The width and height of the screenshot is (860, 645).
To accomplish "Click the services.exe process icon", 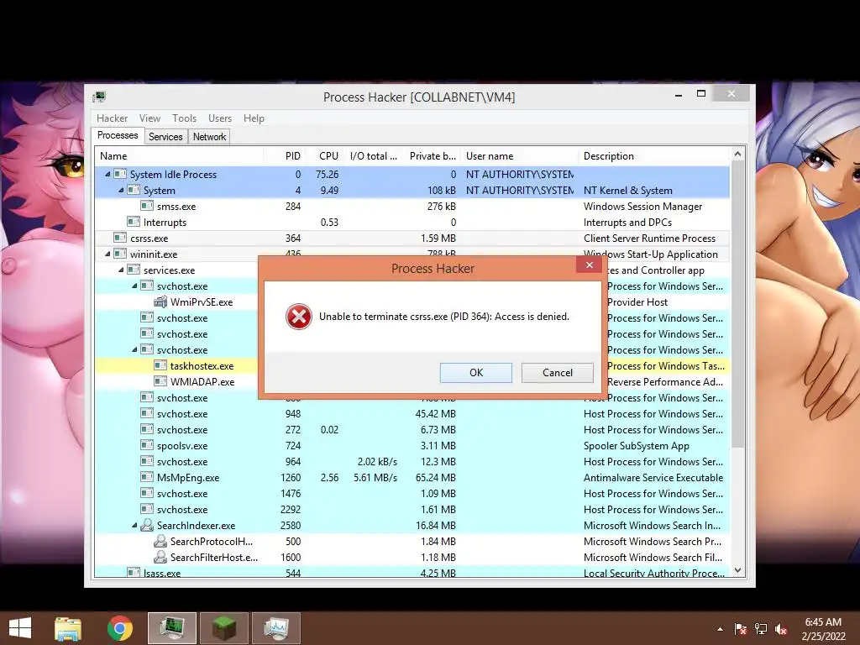I will [x=134, y=270].
